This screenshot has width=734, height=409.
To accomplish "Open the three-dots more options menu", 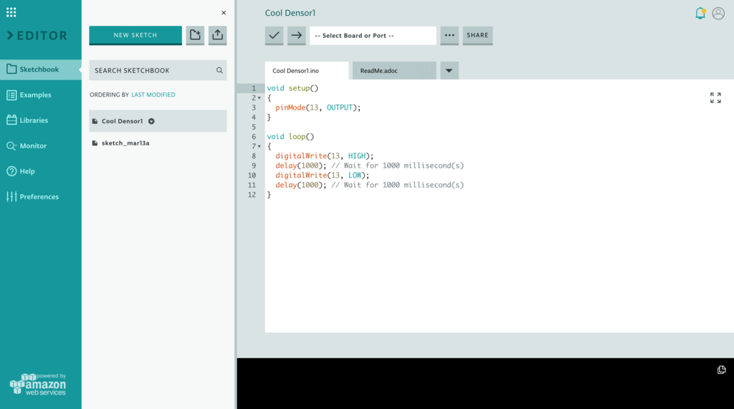I will pos(449,35).
